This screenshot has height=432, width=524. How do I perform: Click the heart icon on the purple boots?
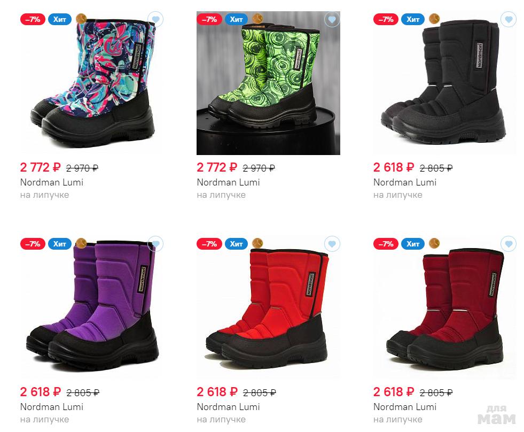[x=155, y=244]
